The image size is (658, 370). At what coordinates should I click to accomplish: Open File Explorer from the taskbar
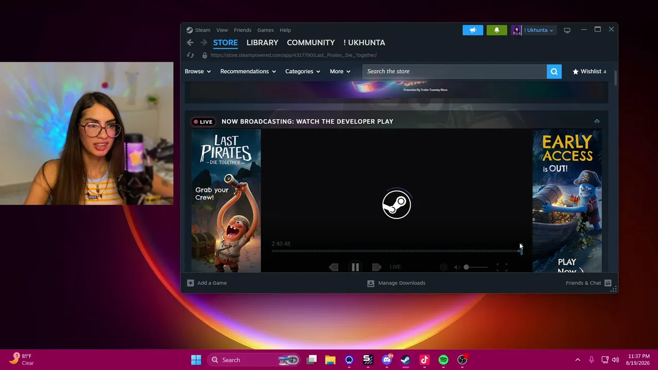[330, 360]
